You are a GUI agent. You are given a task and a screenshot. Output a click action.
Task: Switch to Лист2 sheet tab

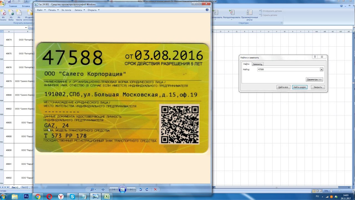[x=25, y=187]
